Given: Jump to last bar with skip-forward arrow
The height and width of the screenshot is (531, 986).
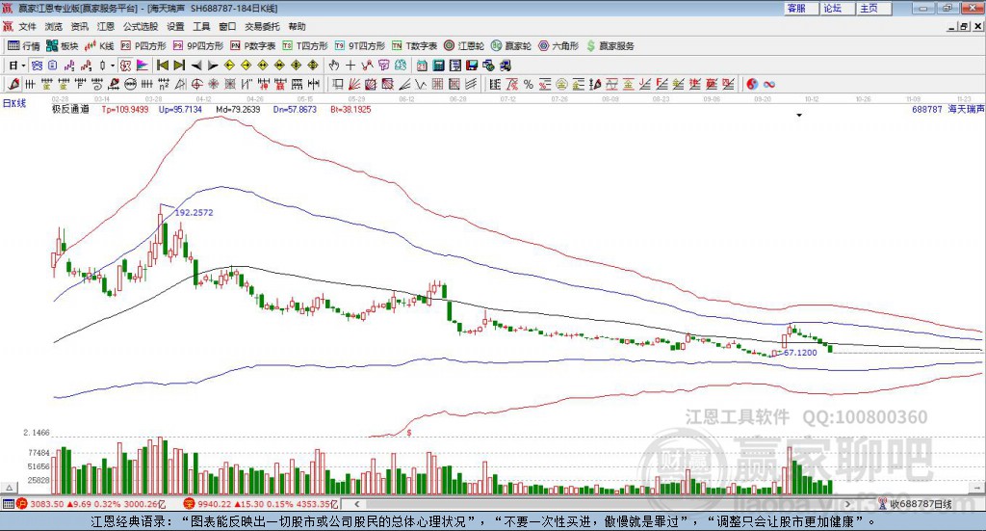Looking at the screenshot, I should pyautogui.click(x=179, y=65).
